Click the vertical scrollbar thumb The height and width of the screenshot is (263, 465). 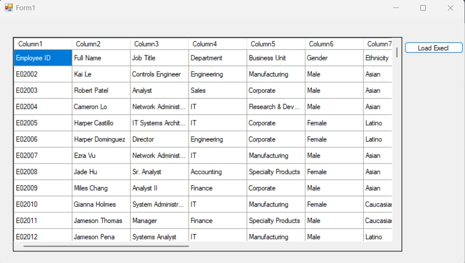click(397, 52)
